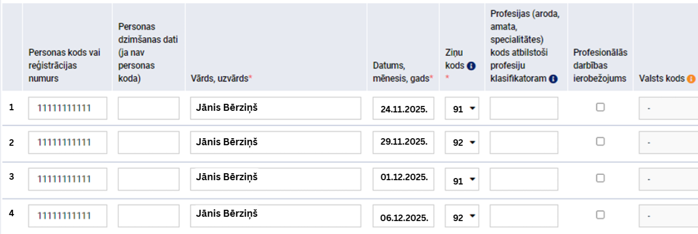Focus the date field showing 06.12.2025.
The height and width of the screenshot is (234, 698).
pos(404,217)
